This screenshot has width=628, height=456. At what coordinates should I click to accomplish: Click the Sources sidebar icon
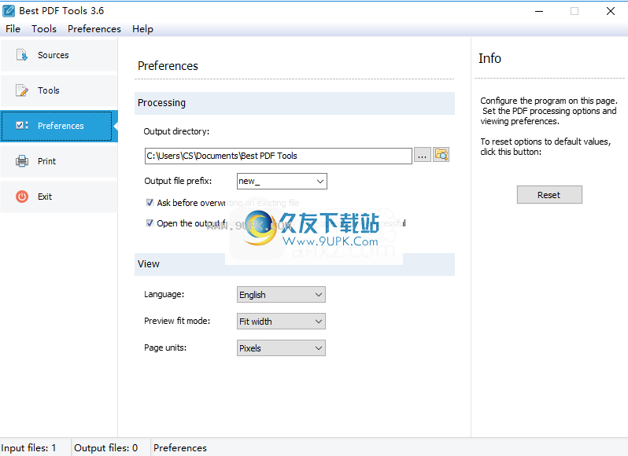21,55
